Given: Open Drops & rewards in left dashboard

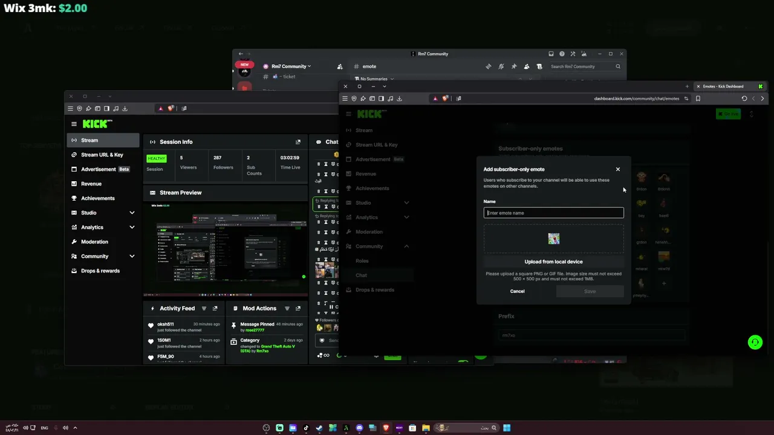Looking at the screenshot, I should click(x=103, y=271).
